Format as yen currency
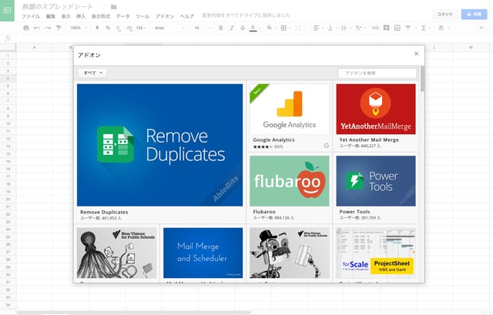Image resolution: width=493 pixels, height=315 pixels. (x=97, y=28)
